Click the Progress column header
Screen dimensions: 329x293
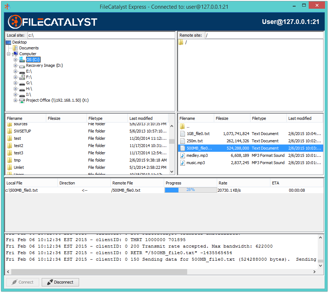(190, 183)
